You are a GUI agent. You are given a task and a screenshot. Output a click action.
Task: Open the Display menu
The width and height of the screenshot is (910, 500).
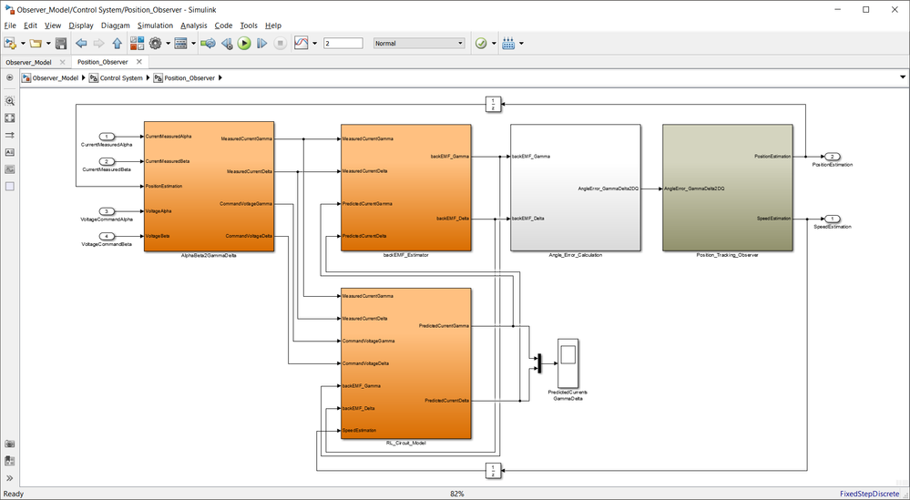pos(81,26)
